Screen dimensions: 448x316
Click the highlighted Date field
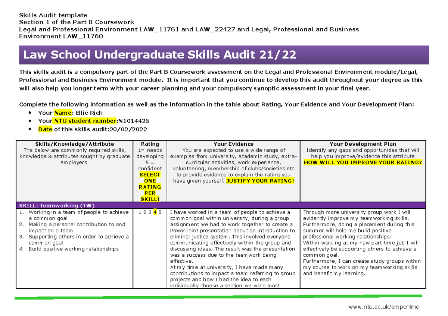tap(45, 129)
